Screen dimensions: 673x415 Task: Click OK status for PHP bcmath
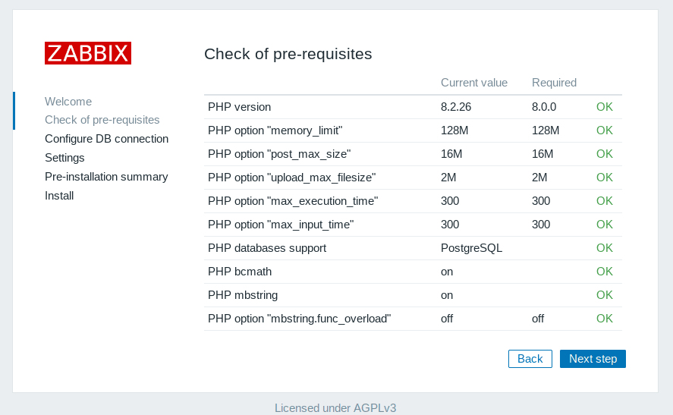pos(604,272)
